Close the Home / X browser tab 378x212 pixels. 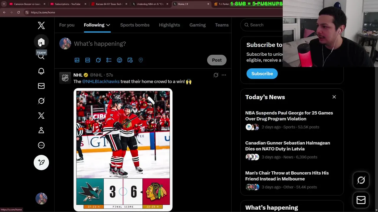point(208,4)
